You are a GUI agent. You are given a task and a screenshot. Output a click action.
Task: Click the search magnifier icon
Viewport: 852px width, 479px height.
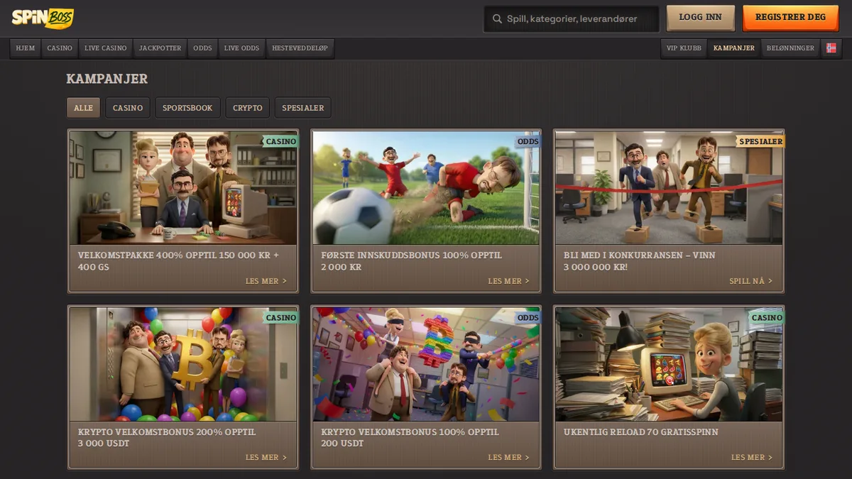click(x=497, y=18)
